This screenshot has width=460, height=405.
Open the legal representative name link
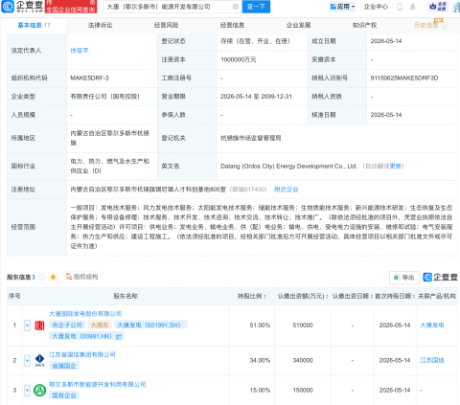tap(80, 51)
